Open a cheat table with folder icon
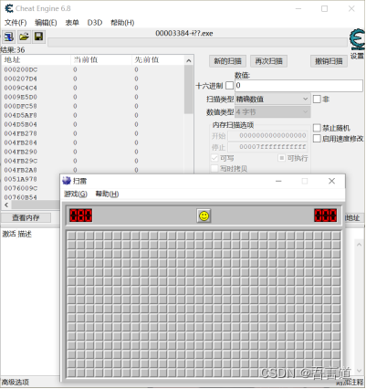Viewport: 366px width, 389px height. click(x=24, y=37)
